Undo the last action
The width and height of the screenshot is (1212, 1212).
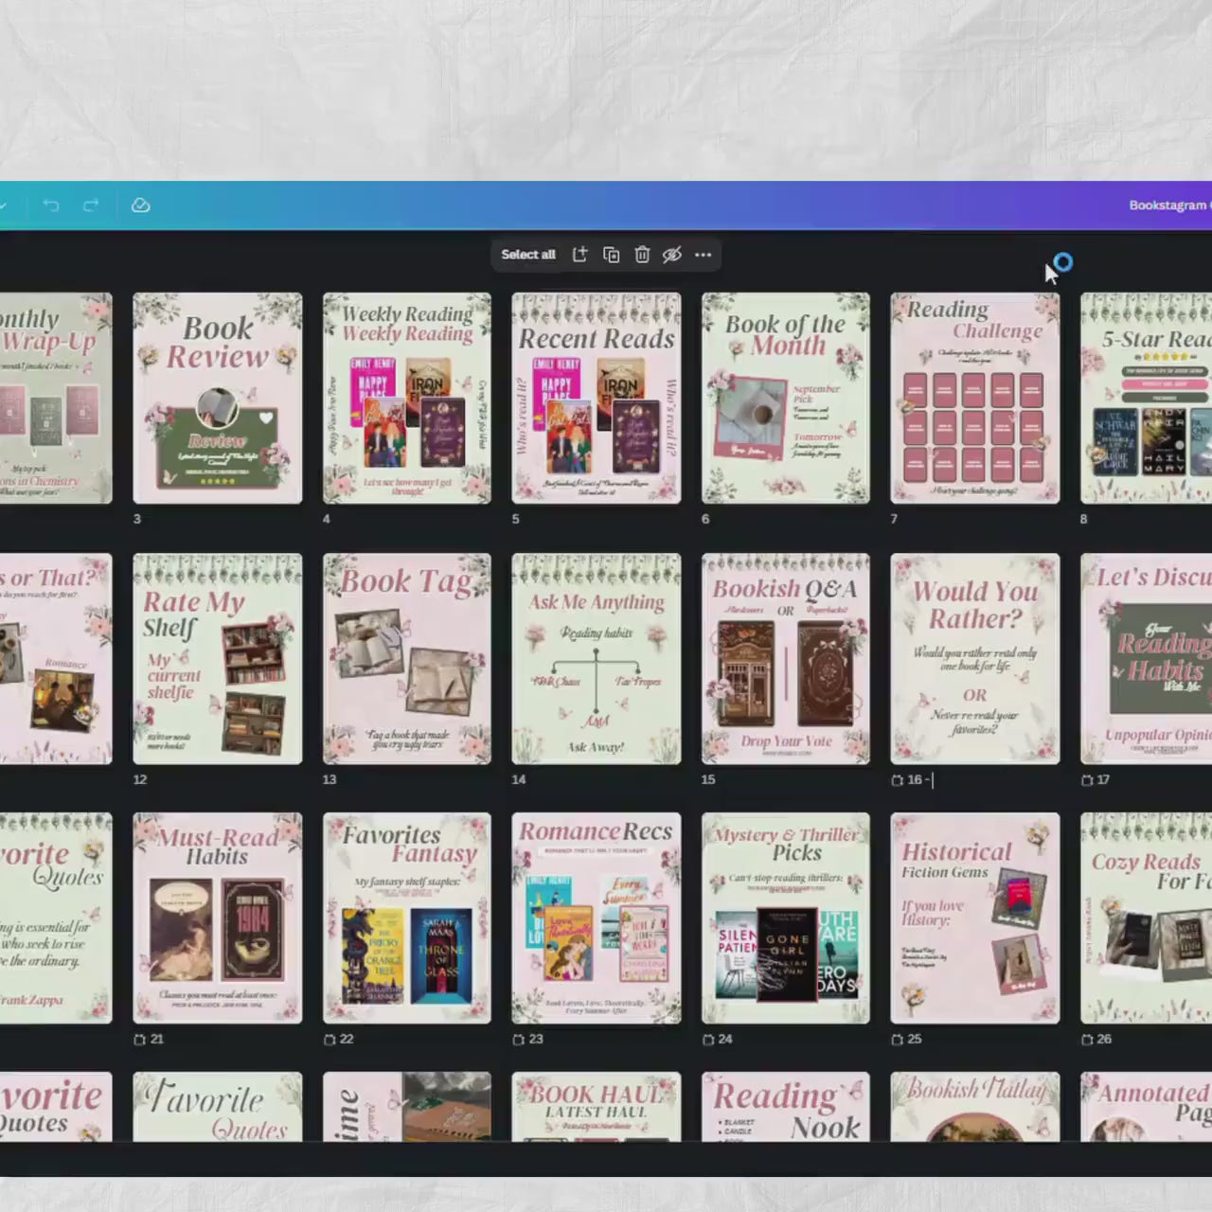tap(51, 205)
